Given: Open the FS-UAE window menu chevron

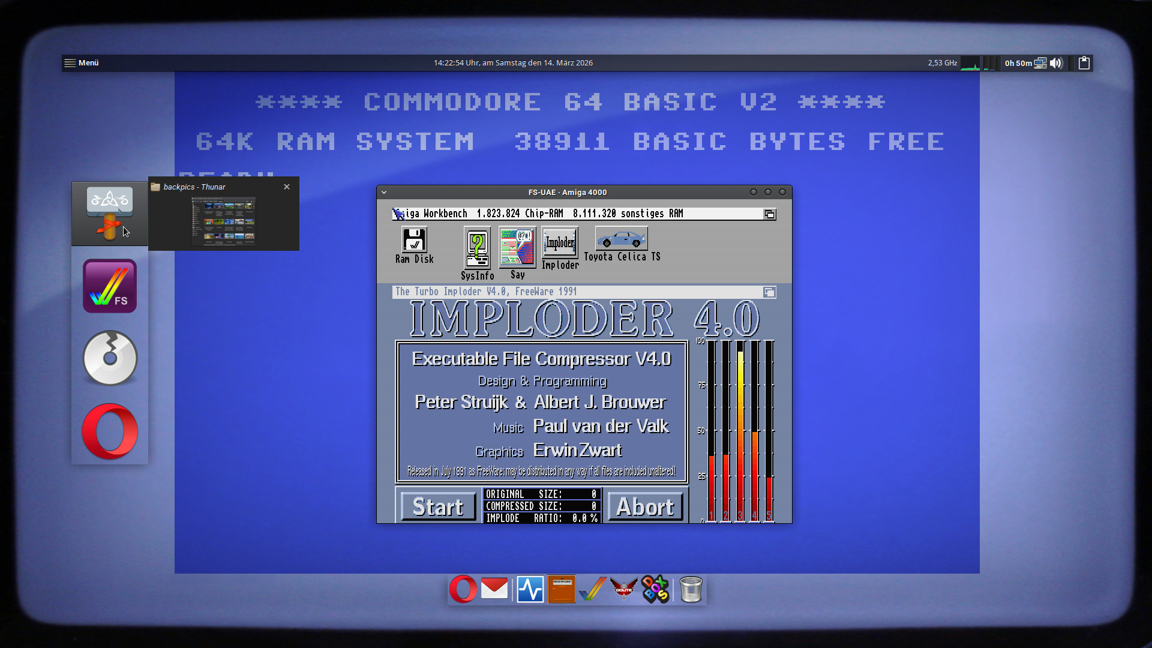Looking at the screenshot, I should pyautogui.click(x=384, y=193).
